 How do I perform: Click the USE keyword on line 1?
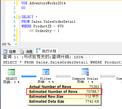point(24,3)
